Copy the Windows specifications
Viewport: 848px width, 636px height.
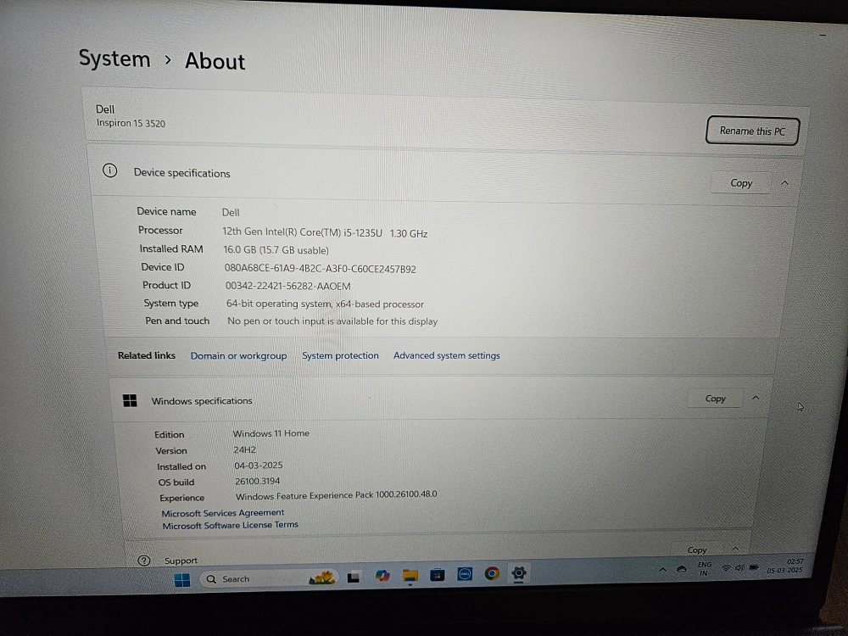pos(716,399)
